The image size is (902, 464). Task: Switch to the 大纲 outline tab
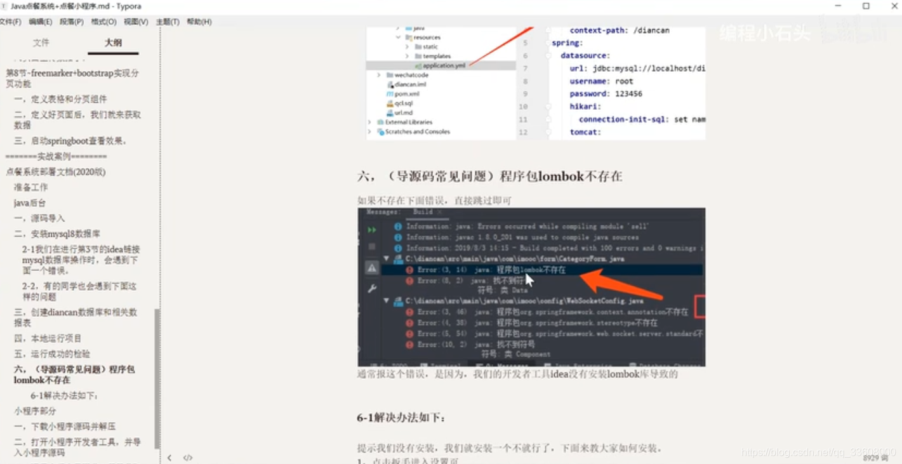tap(113, 43)
